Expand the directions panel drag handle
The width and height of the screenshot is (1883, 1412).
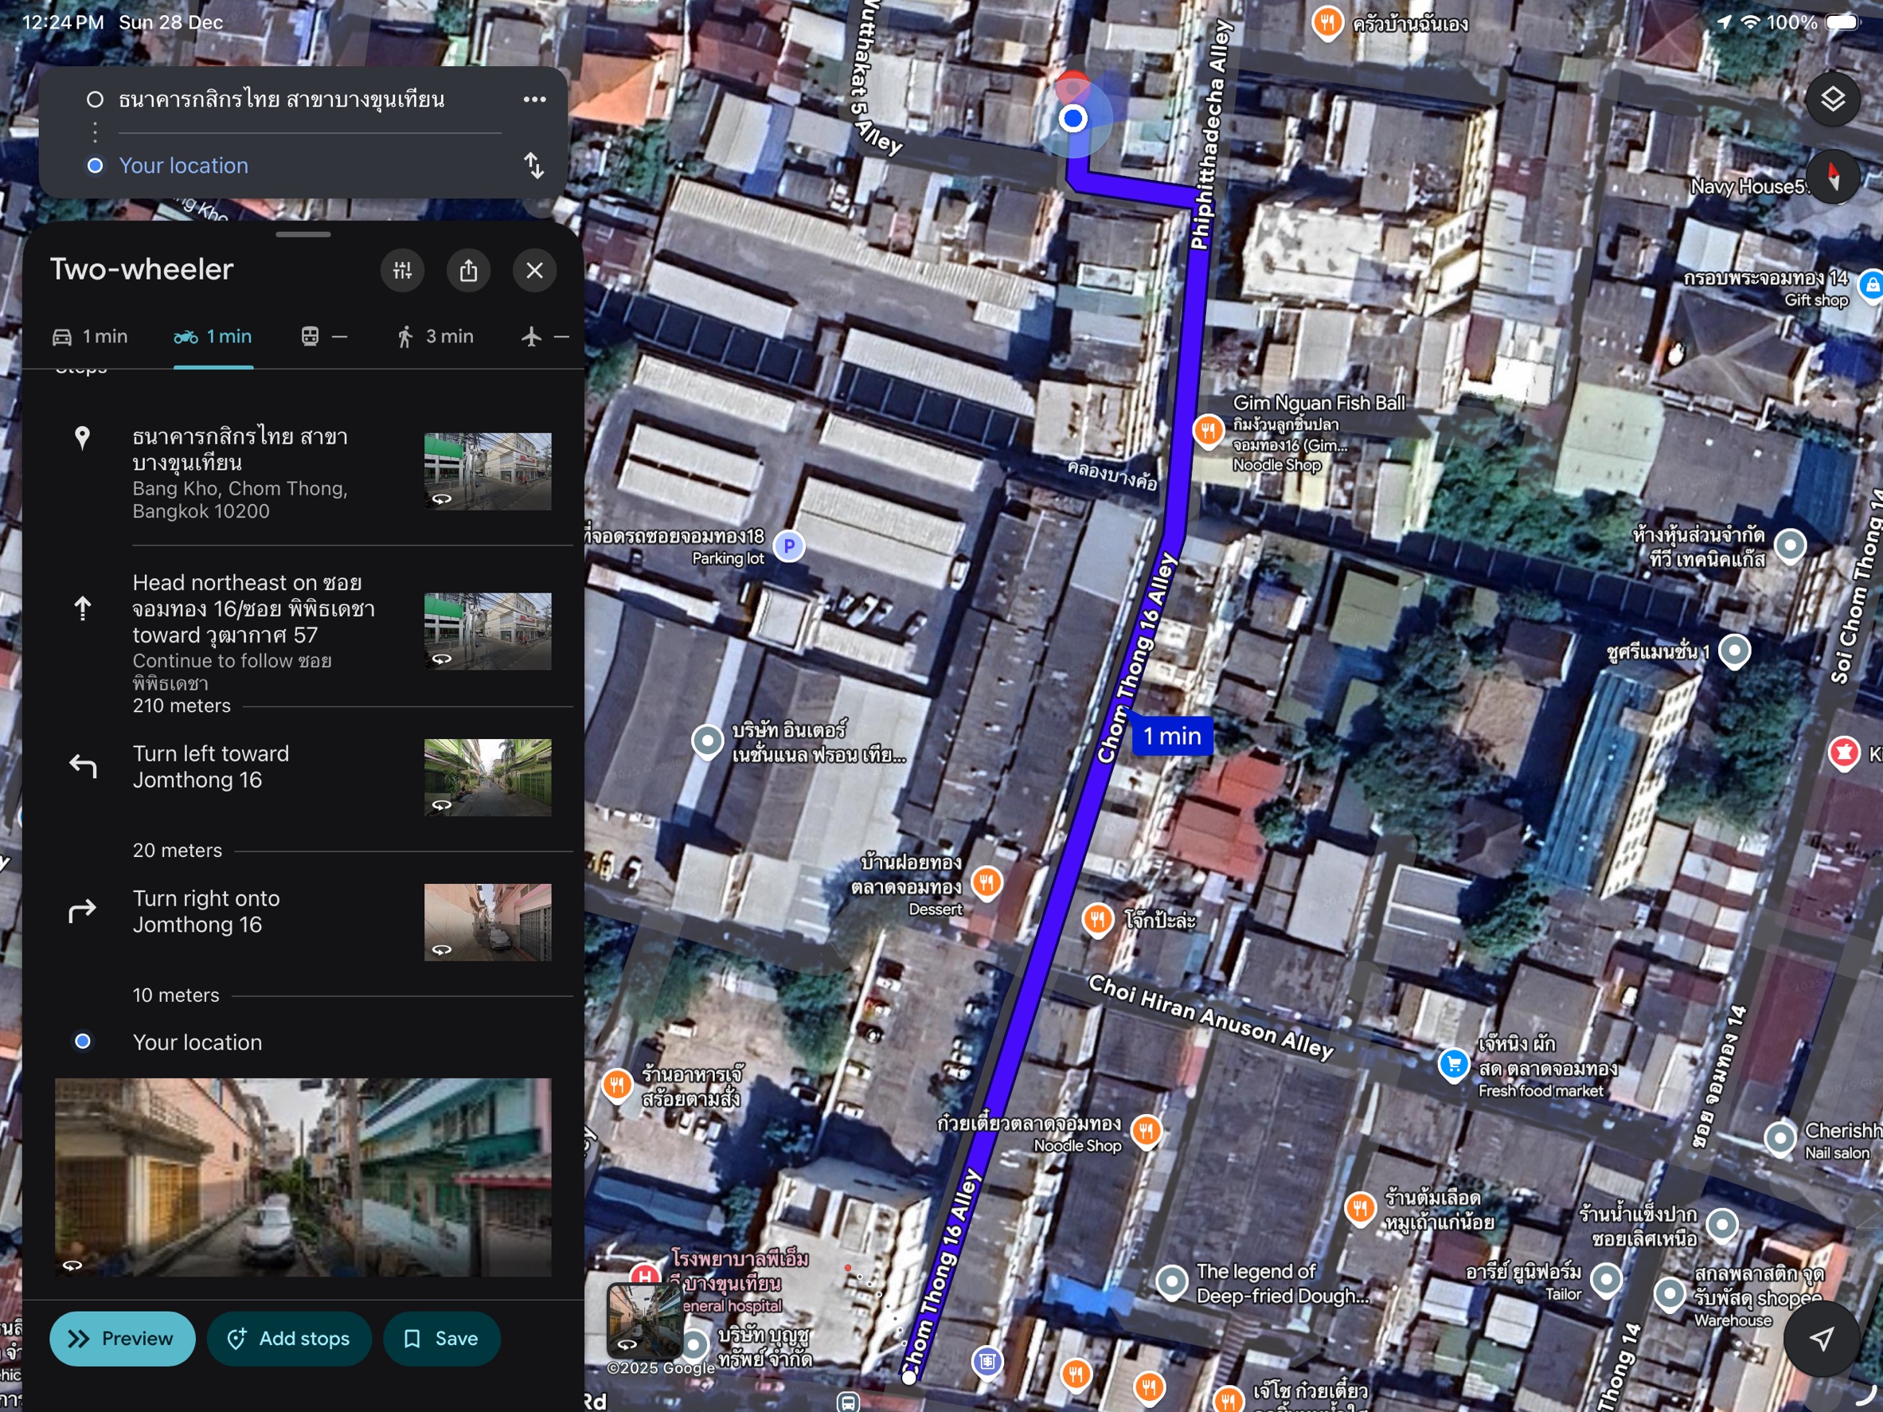point(303,234)
